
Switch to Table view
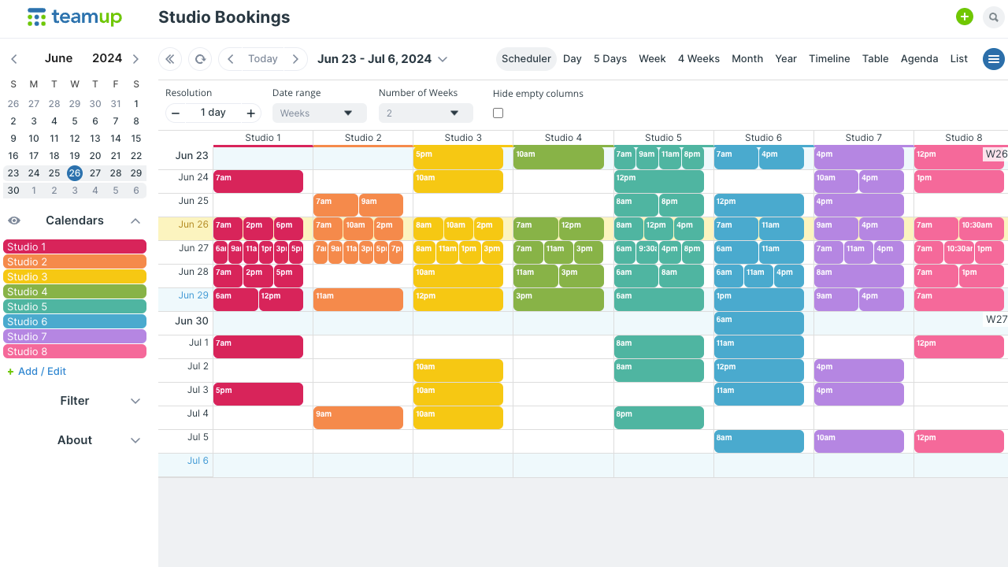coord(875,59)
